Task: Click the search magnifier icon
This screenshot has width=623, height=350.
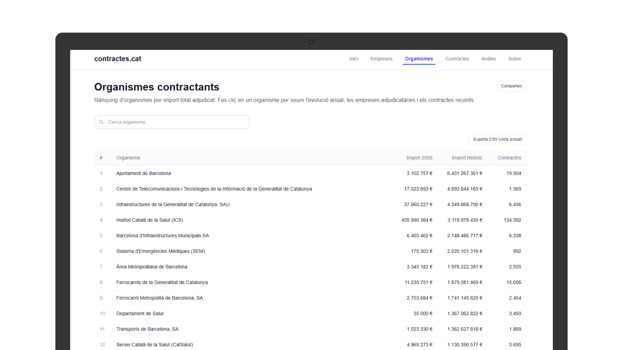Action: click(x=101, y=122)
